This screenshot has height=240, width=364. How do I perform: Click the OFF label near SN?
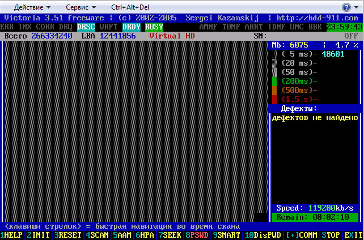[x=351, y=36]
